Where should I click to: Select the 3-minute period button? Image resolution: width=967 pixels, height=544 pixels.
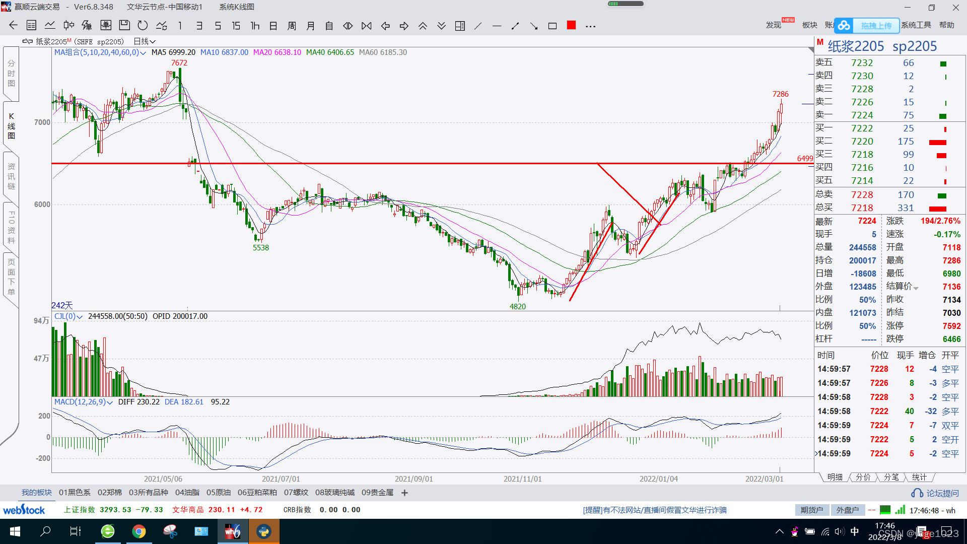click(x=199, y=26)
